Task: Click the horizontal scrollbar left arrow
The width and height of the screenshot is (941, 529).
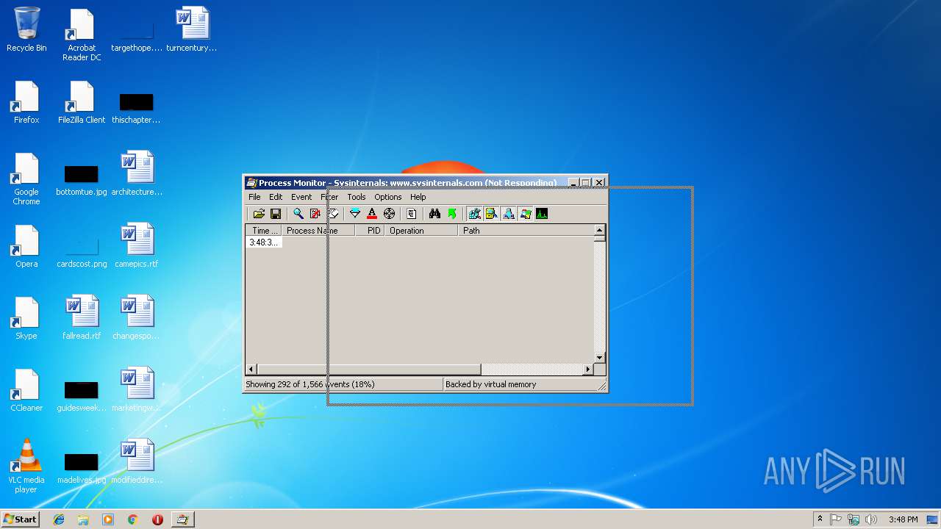Action: 251,369
